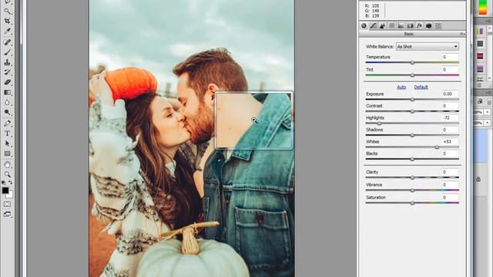Click the Default link
493x277 pixels.
[x=421, y=87]
